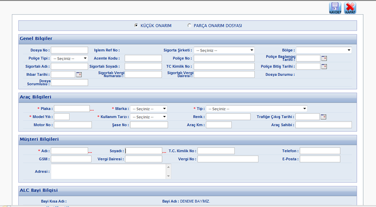Open calendar for Poliçe Bitiş Tarihi

pos(324,66)
